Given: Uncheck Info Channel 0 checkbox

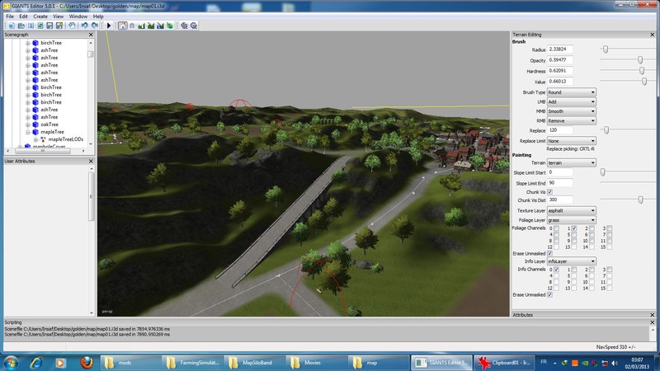Looking at the screenshot, I should pyautogui.click(x=556, y=270).
